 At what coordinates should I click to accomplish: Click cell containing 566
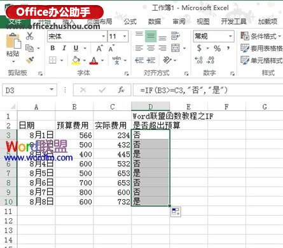74,135
